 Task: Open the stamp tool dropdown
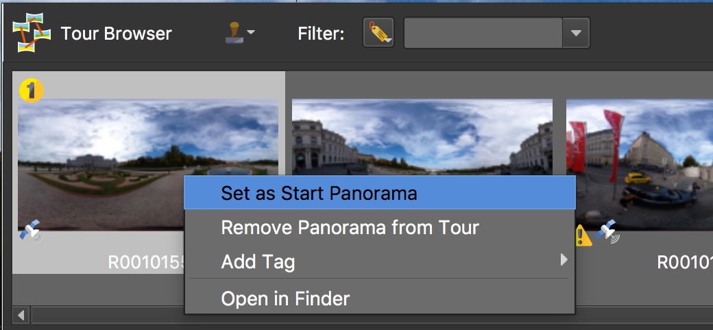point(240,33)
